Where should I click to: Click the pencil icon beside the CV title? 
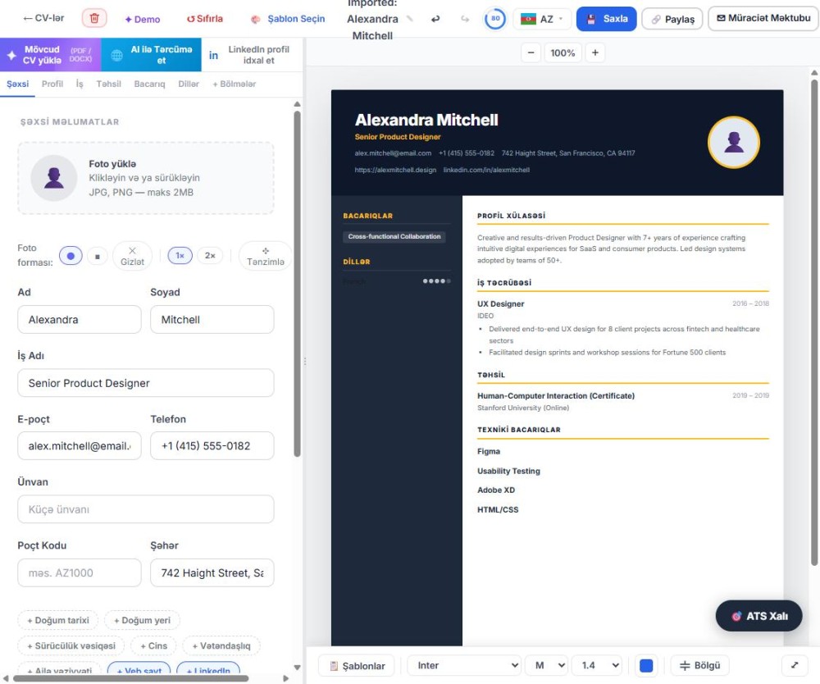point(410,19)
